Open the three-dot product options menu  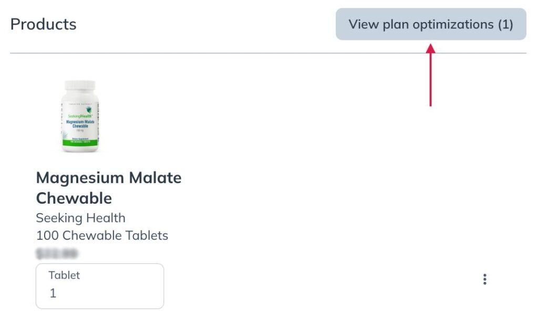click(484, 279)
